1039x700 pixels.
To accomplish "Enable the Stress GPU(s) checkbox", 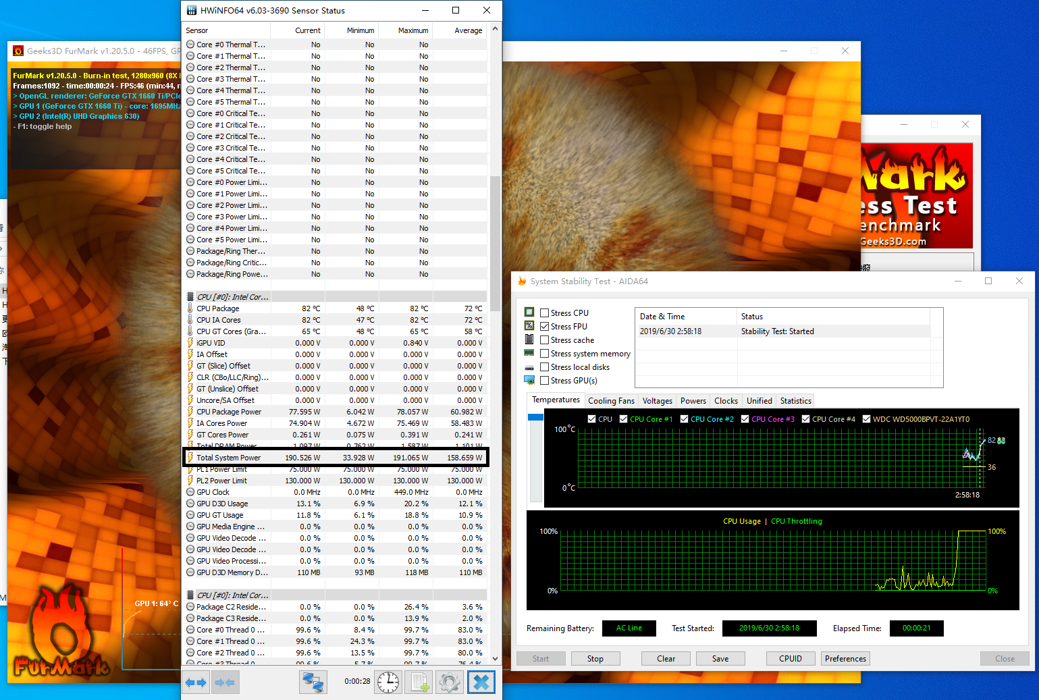I will point(544,381).
